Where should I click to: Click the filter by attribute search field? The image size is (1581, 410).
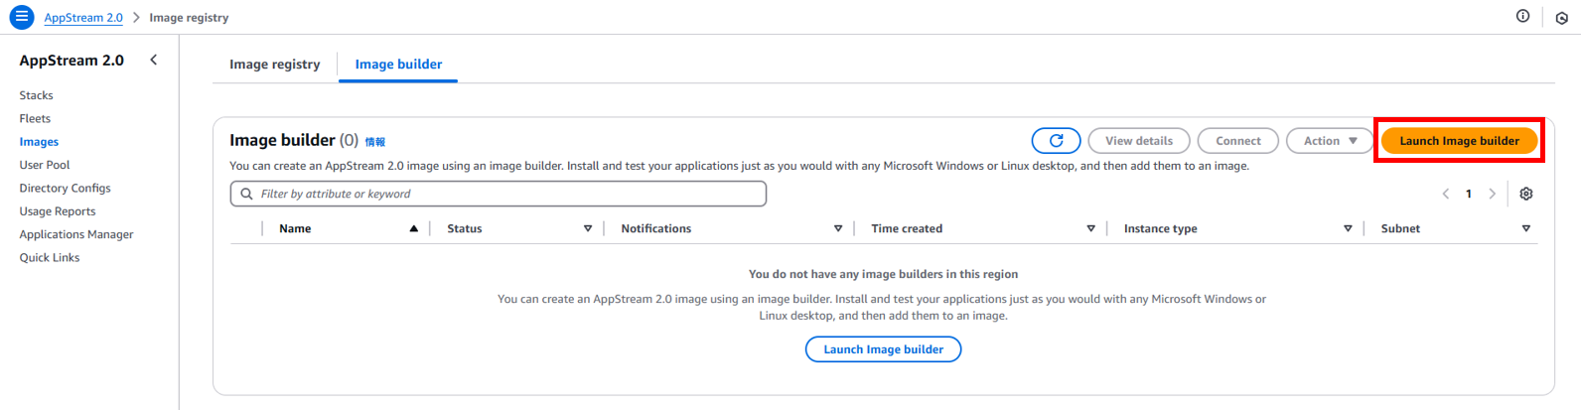(499, 194)
